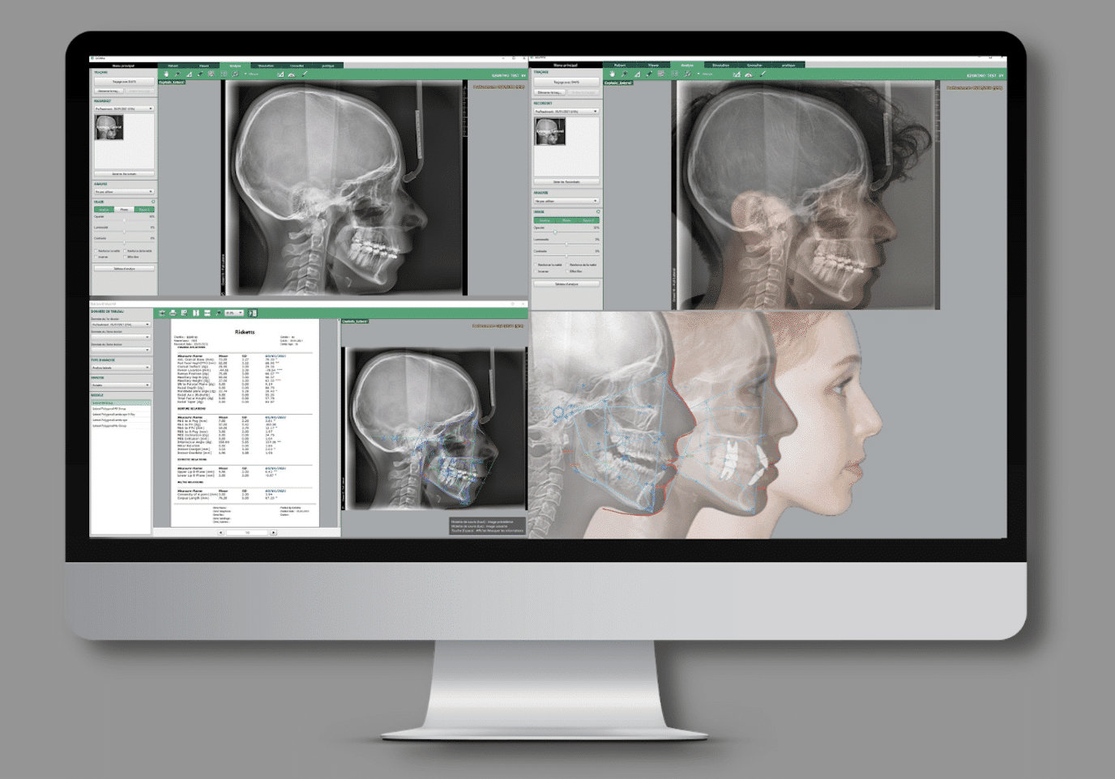Screen dimensions: 1115x779
Task: Switch to Analyse tab in right window
Action: click(x=687, y=65)
